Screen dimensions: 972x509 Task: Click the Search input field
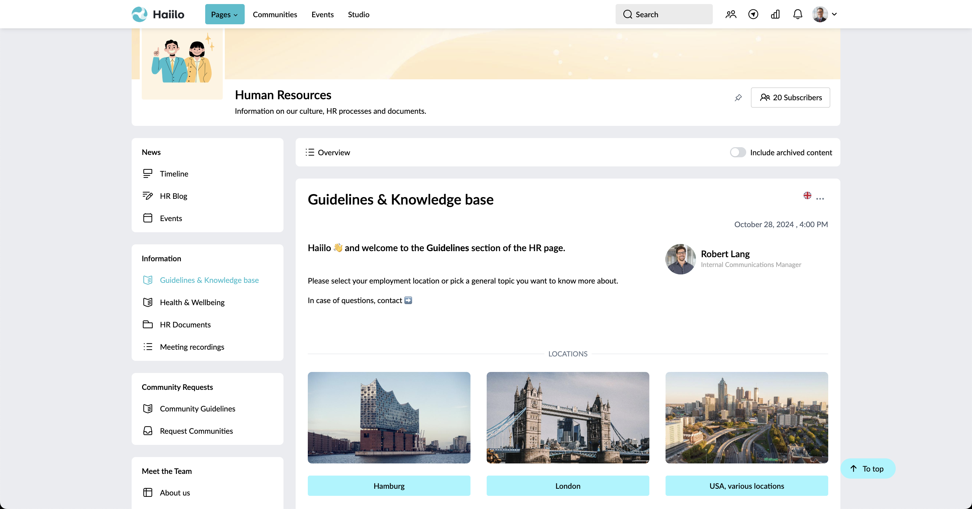pos(664,14)
